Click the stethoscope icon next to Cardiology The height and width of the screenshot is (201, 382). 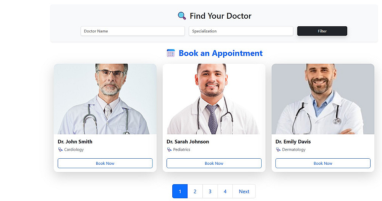60,150
